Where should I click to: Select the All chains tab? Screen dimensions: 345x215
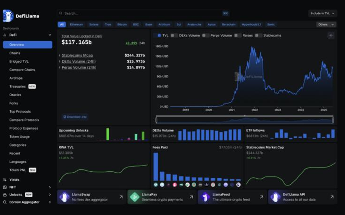tap(62, 25)
